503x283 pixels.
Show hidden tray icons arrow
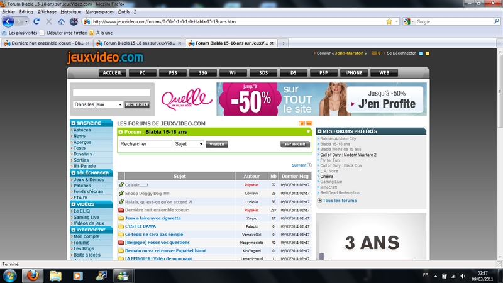[436, 276]
